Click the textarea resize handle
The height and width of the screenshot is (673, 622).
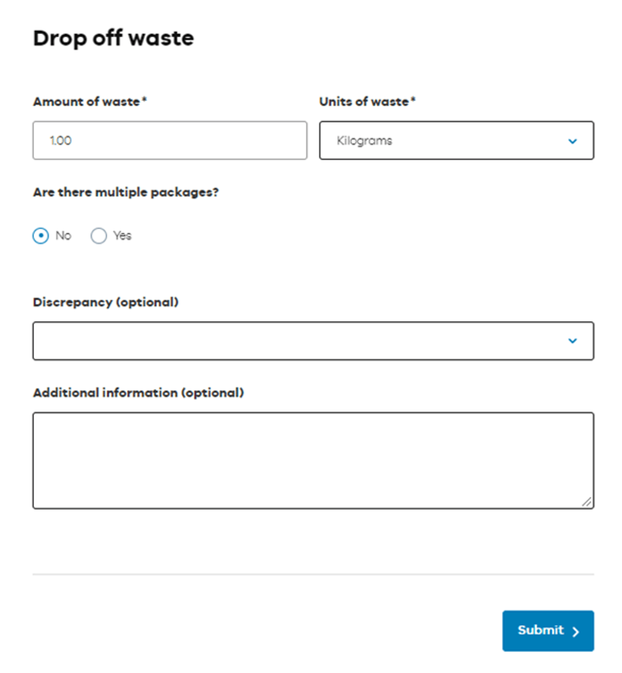click(587, 502)
